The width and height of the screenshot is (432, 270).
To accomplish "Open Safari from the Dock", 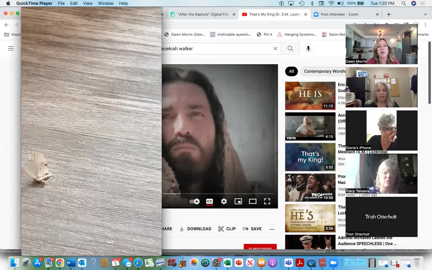I will [x=138, y=263].
